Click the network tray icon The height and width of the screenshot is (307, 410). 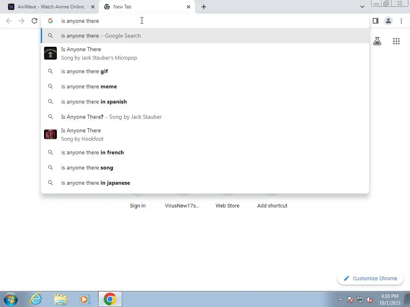pos(360,299)
